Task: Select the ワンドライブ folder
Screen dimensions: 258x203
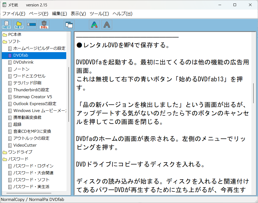Action: tap(20, 152)
